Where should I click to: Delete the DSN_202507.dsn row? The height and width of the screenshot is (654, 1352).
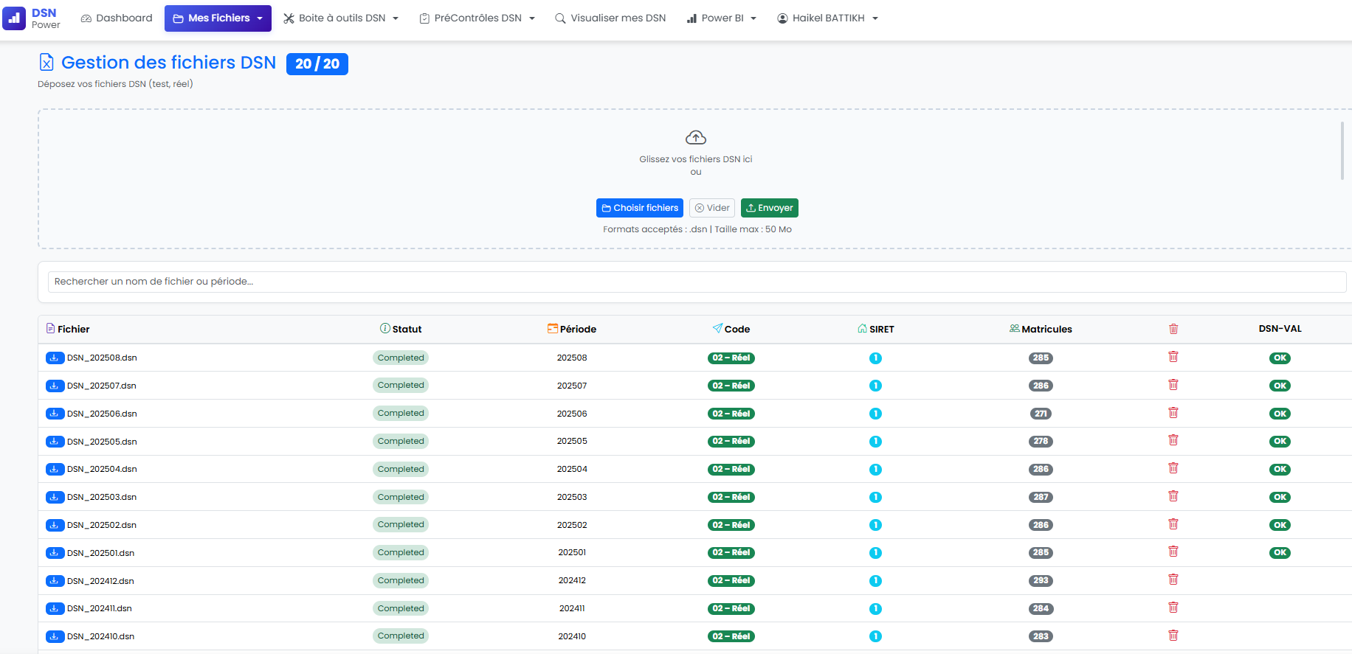pos(1173,385)
